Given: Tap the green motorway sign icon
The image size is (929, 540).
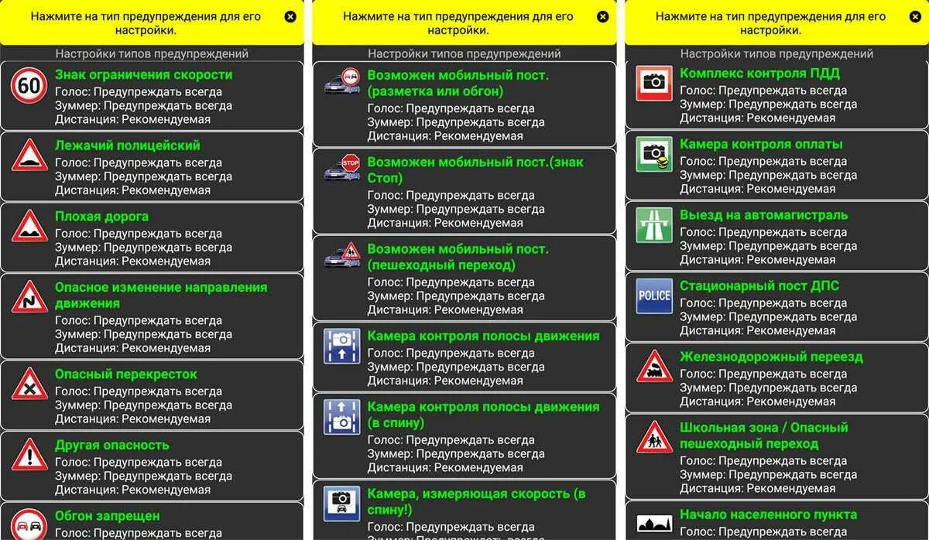Looking at the screenshot, I should 654,224.
